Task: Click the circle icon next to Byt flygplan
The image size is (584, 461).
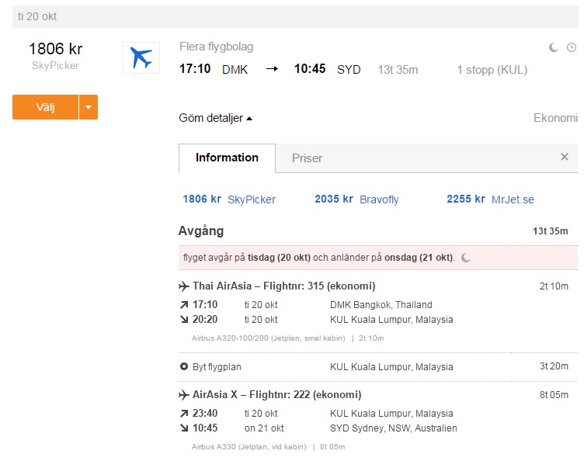Action: tap(184, 366)
